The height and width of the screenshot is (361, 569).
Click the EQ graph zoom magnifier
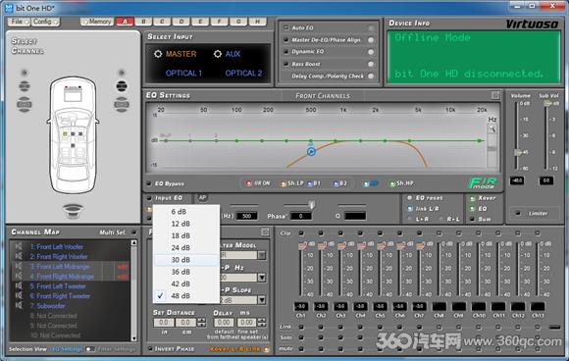492,129
